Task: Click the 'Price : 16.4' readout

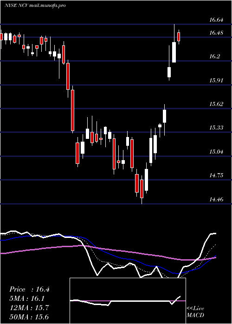Action: point(29,289)
